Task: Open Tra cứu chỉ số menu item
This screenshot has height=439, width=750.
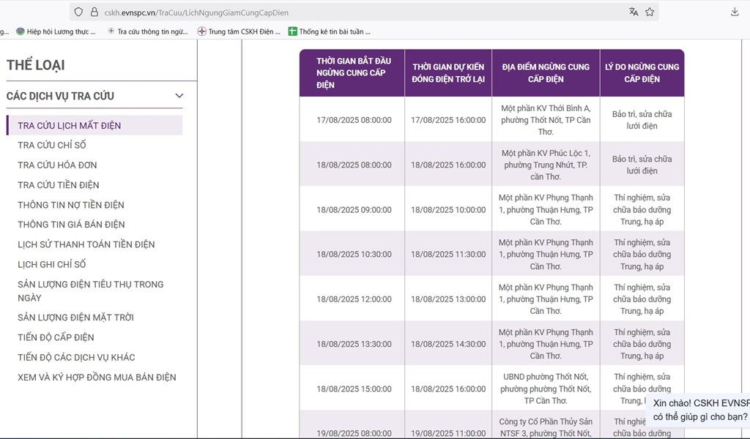Action: coord(52,145)
